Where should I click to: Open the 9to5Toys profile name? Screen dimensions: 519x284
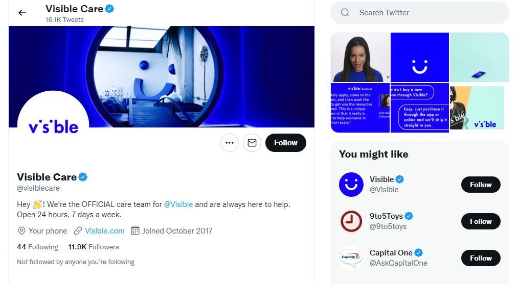pyautogui.click(x=386, y=216)
